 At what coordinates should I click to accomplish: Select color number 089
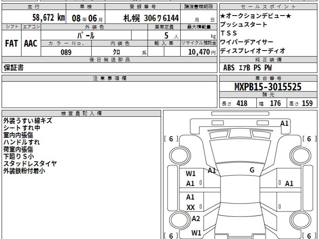point(66,52)
